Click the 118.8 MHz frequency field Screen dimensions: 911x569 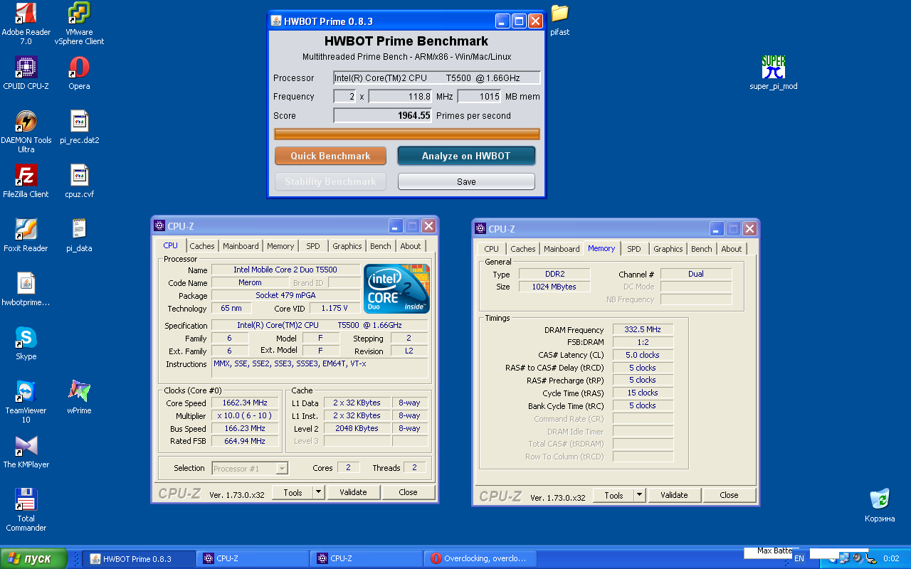pos(401,97)
